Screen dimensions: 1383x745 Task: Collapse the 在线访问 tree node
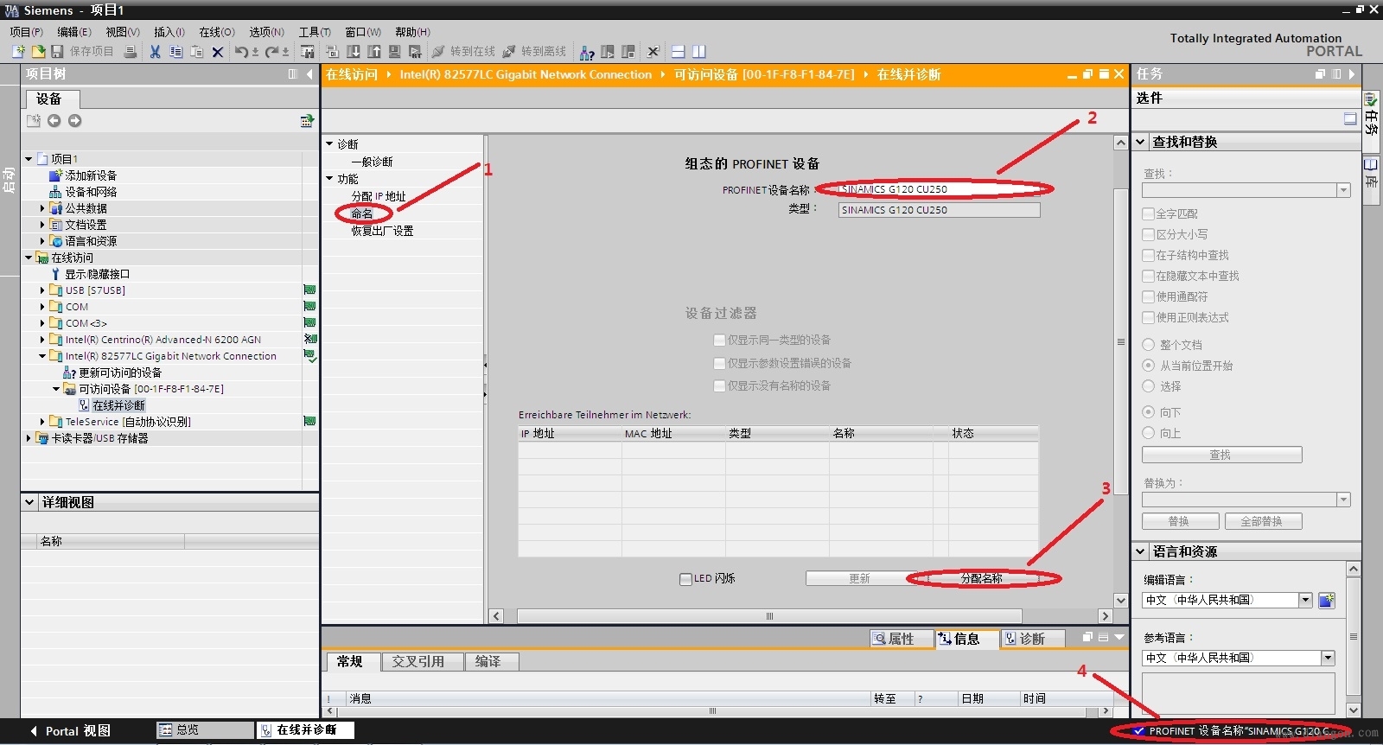coord(29,258)
